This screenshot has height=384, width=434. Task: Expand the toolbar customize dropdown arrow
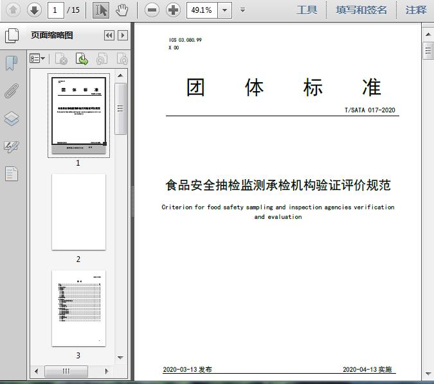click(242, 10)
